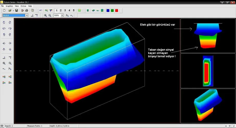This screenshot has width=236, height=128.
Task: Toggle view number 1 button
Action: [57, 10]
